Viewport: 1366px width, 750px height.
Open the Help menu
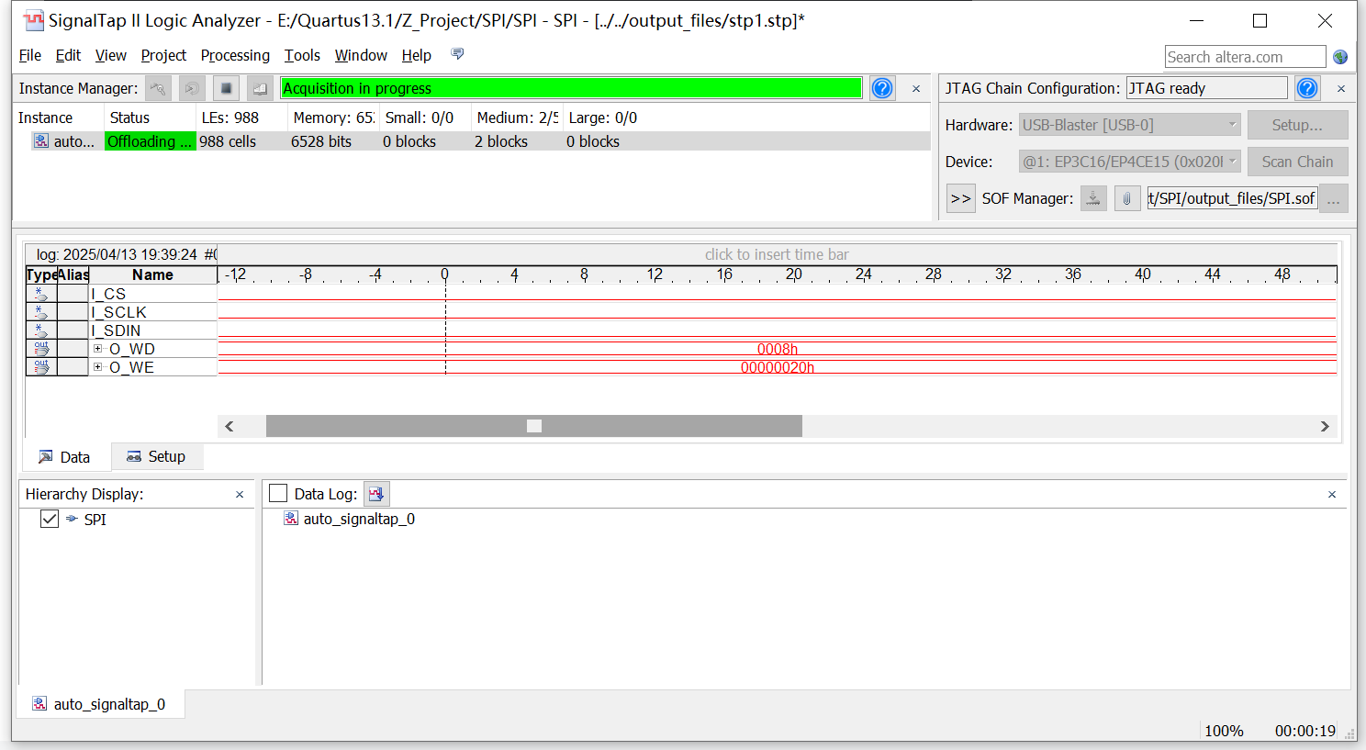pos(416,55)
